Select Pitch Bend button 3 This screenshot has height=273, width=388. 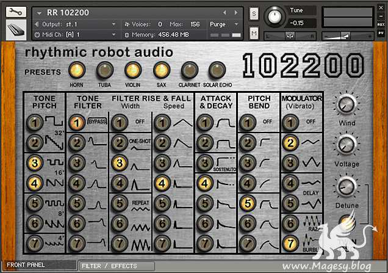coord(248,163)
